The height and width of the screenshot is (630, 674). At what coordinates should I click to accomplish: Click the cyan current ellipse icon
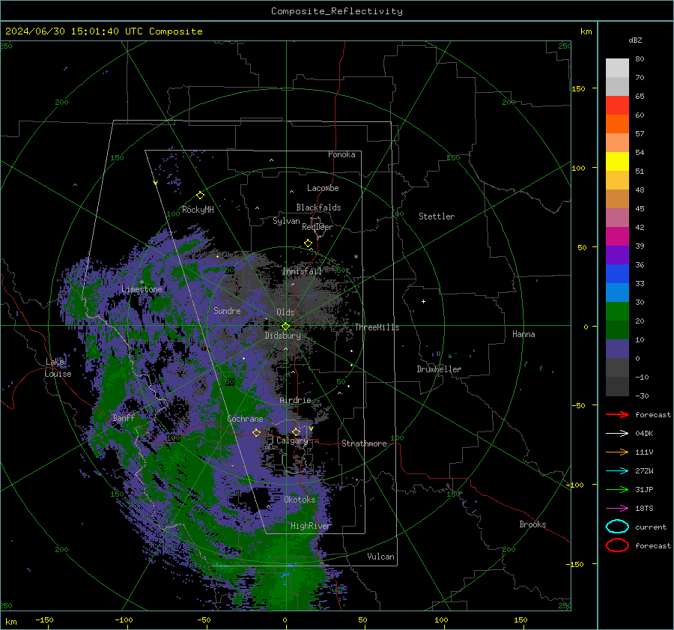tap(617, 527)
